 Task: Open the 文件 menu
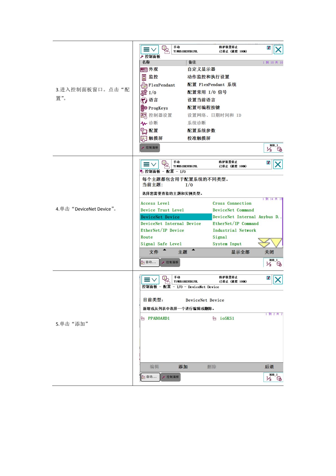pos(154,252)
